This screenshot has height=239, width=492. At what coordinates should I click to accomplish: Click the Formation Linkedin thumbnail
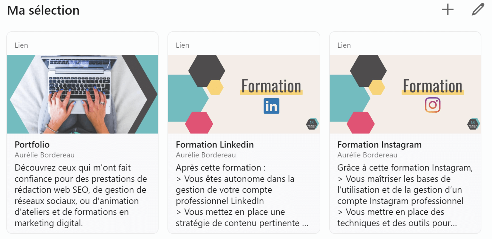(x=243, y=93)
